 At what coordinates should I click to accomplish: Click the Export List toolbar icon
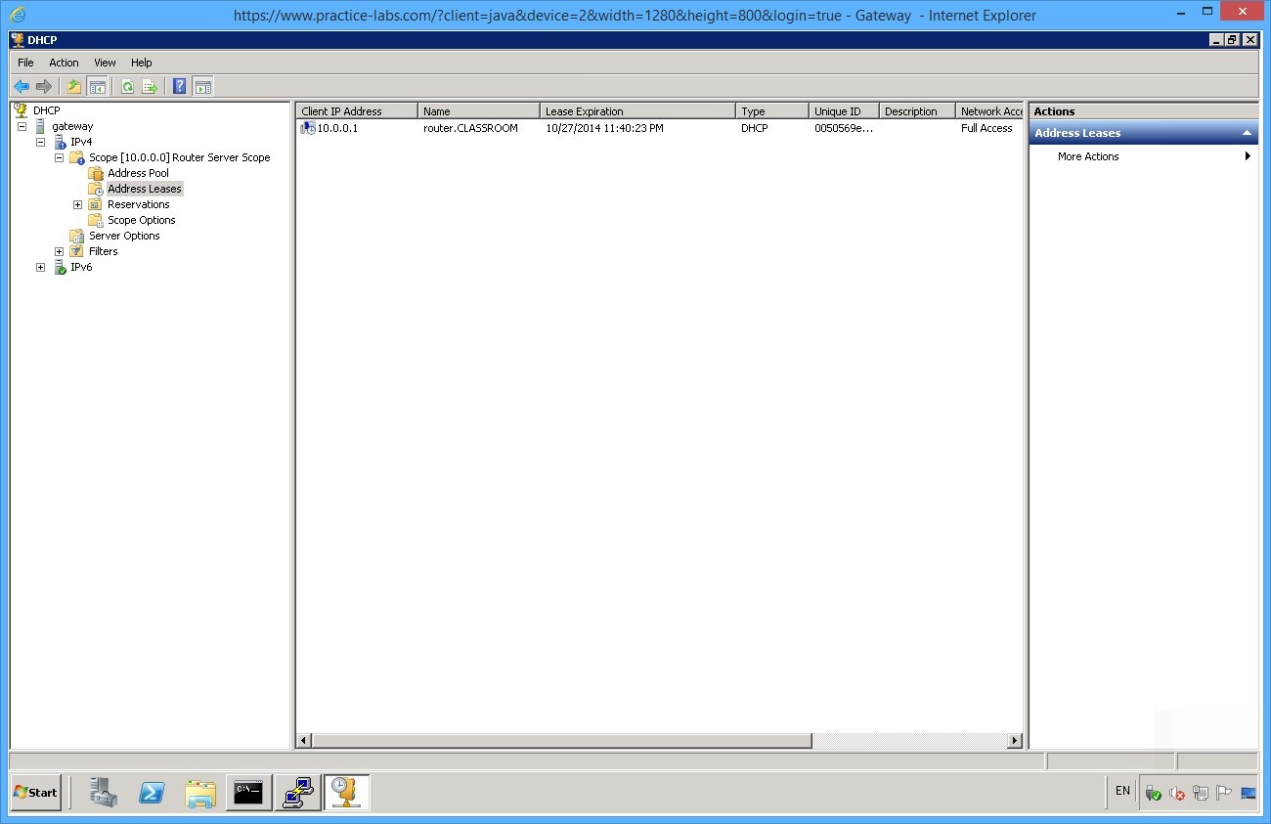pos(150,87)
